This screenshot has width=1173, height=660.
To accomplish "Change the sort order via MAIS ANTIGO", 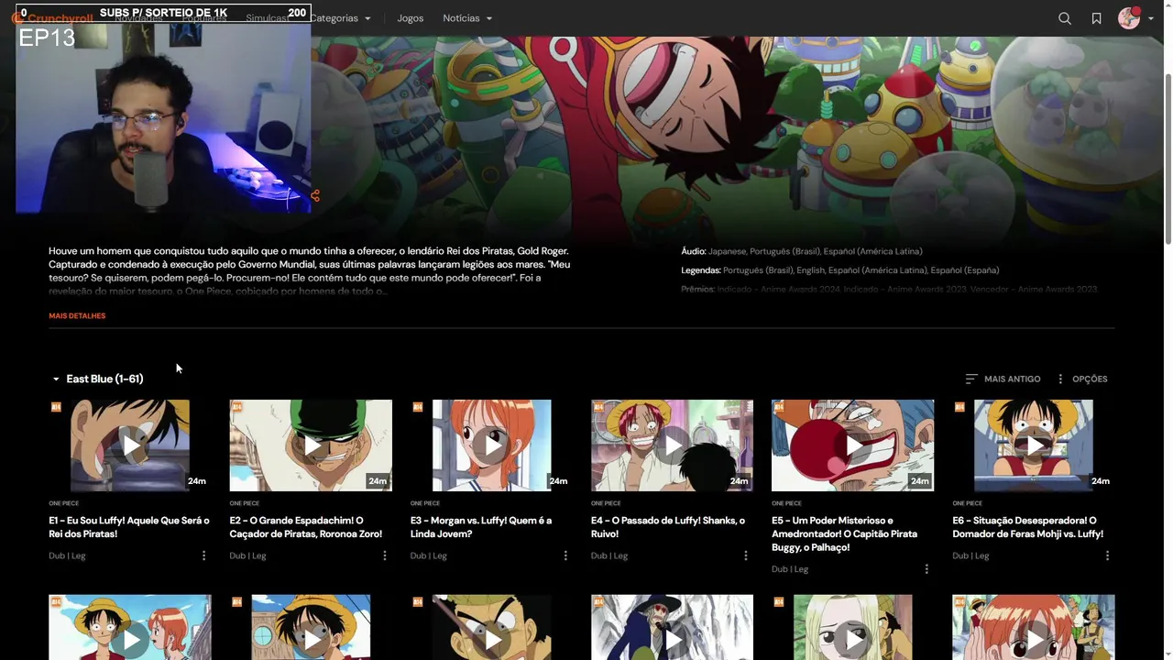I will 1003,379.
